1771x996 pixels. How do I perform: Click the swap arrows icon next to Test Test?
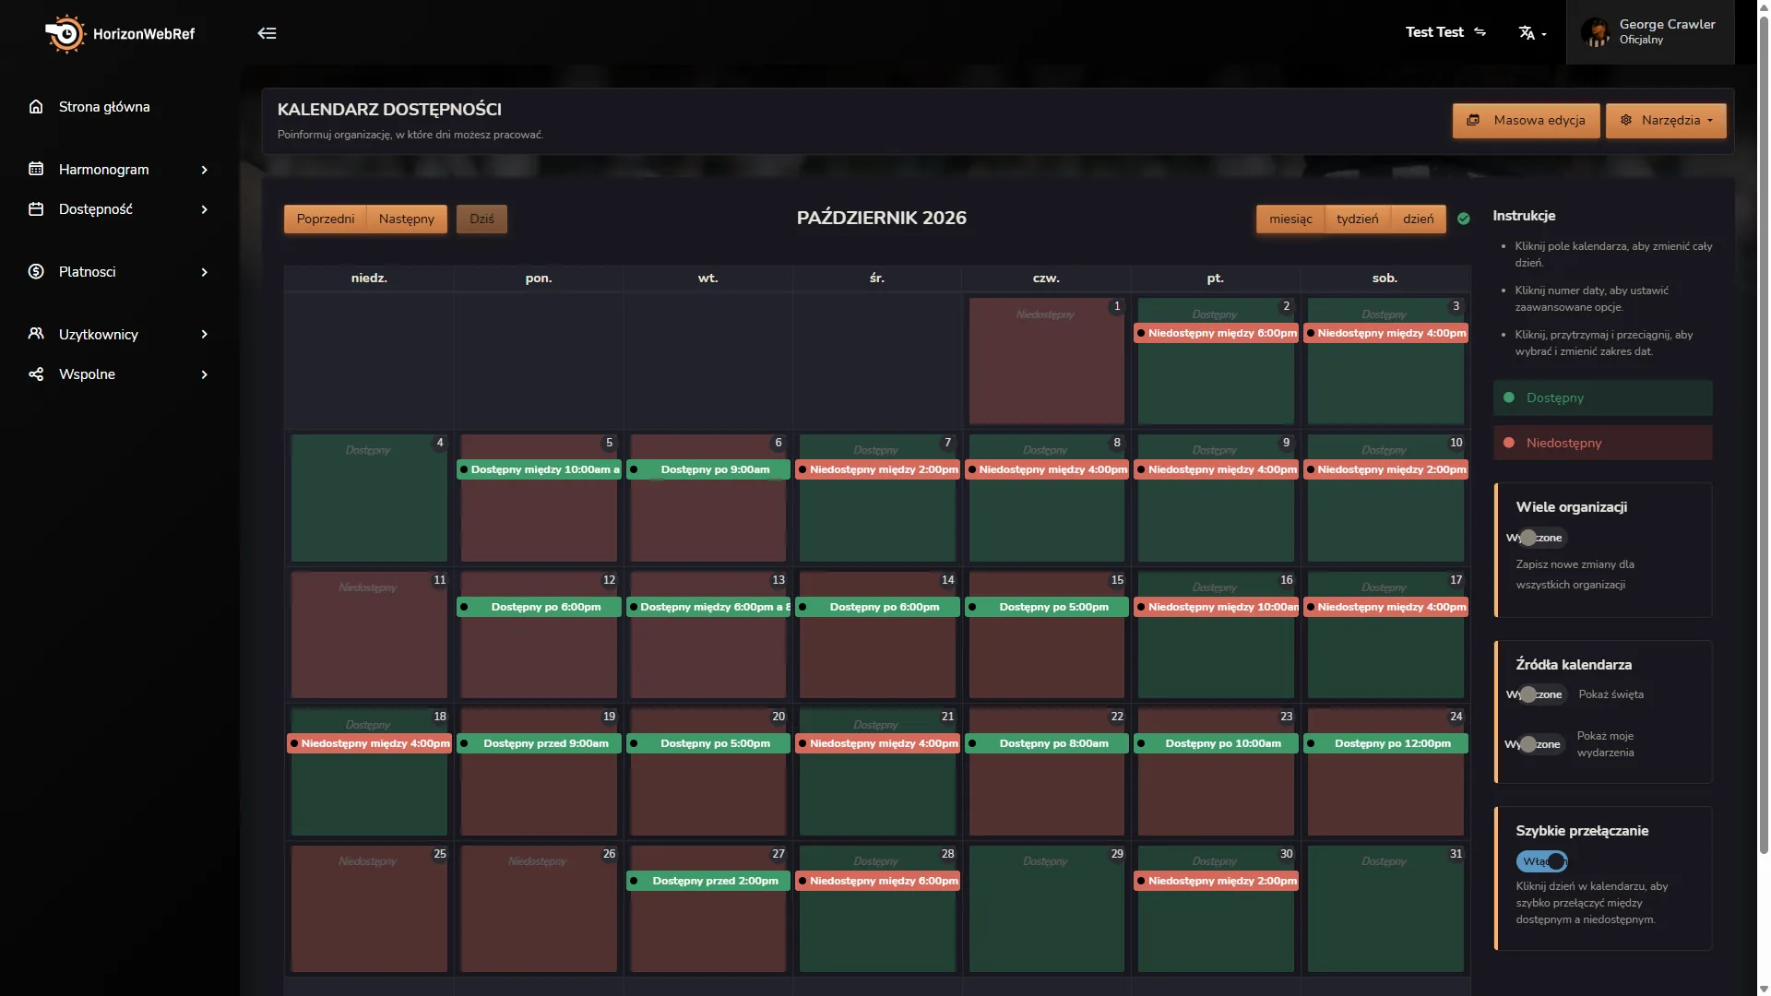pos(1480,32)
